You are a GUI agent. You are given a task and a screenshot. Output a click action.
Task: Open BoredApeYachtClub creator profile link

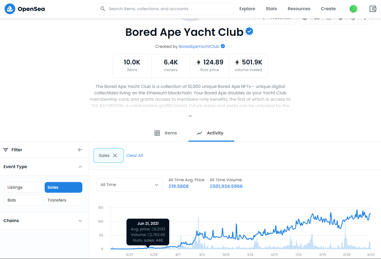pos(199,47)
